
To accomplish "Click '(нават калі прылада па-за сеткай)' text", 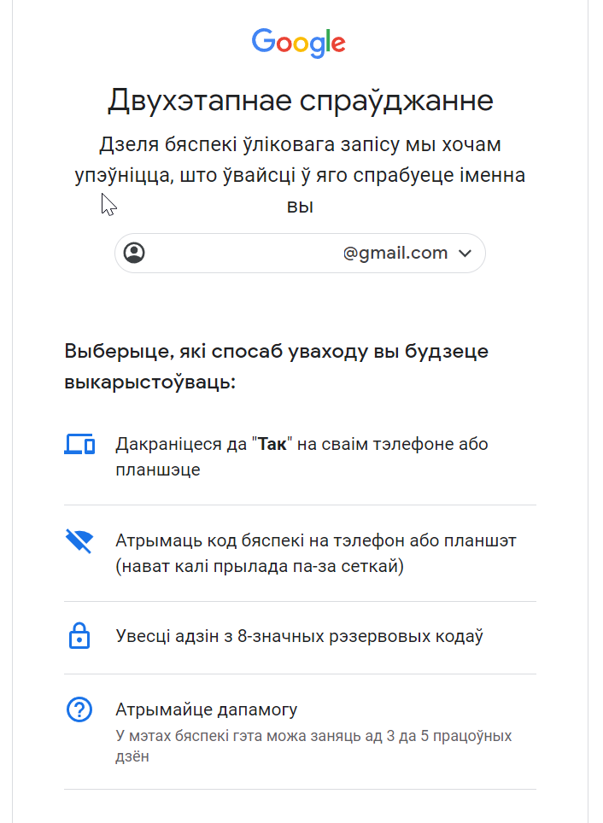I will click(x=260, y=566).
